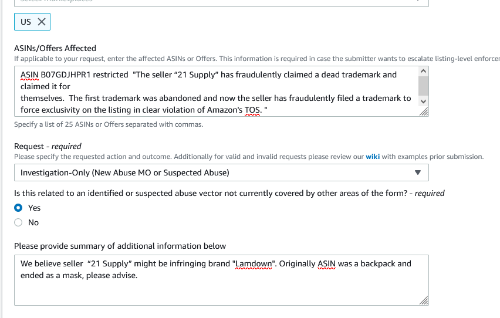Image resolution: width=500 pixels, height=318 pixels.
Task: Grab the ASINs textarea resize grip
Action: (424, 111)
